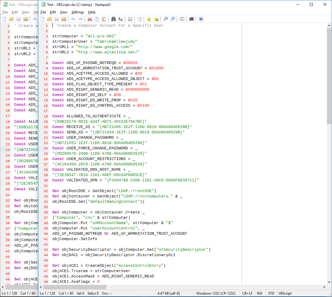Click the Paste clipboard icon

point(104,19)
